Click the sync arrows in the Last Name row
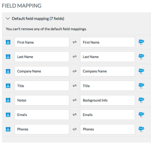This screenshot has width=151, height=143. coord(75,57)
